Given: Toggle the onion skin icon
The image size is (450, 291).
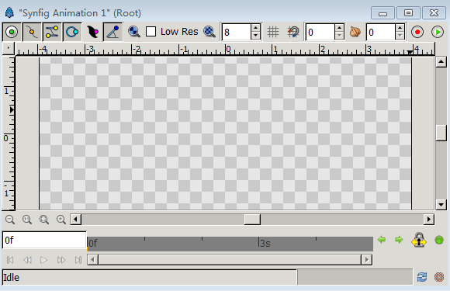Looking at the screenshot, I should [355, 32].
